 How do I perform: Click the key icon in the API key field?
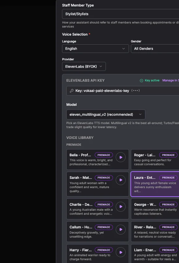[71, 91]
